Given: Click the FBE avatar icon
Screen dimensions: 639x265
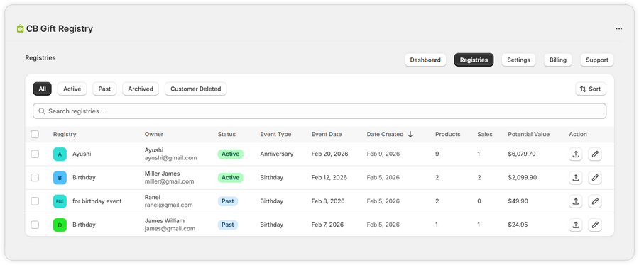Looking at the screenshot, I should tap(60, 201).
